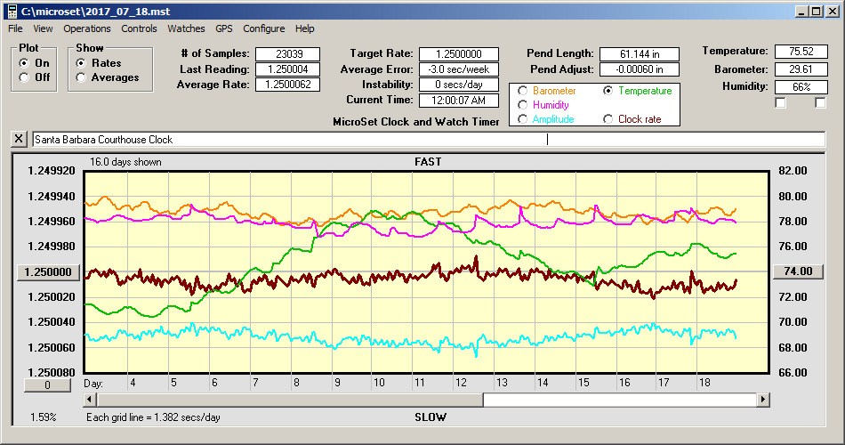Viewport: 845px width, 445px height.
Task: Click the 1.59% value text
Action: tap(43, 417)
